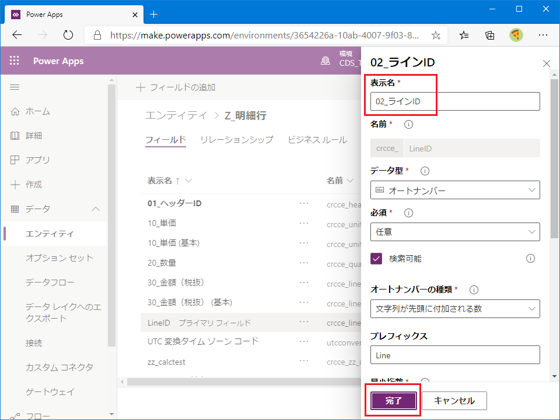Open more options for UTC 変換タイム ゾーン コード row
The height and width of the screenshot is (420, 560).
click(304, 341)
